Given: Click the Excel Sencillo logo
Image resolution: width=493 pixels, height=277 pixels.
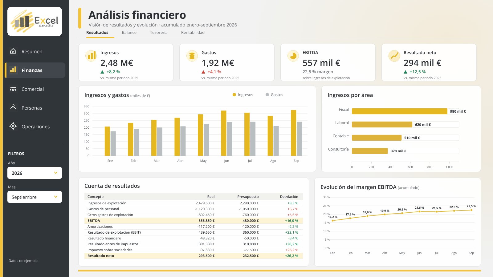Looking at the screenshot, I should 35,21.
